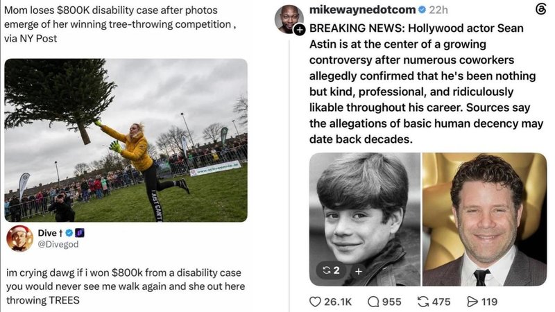
Task: Open replies via the comment bubble icon
Action: 373,302
